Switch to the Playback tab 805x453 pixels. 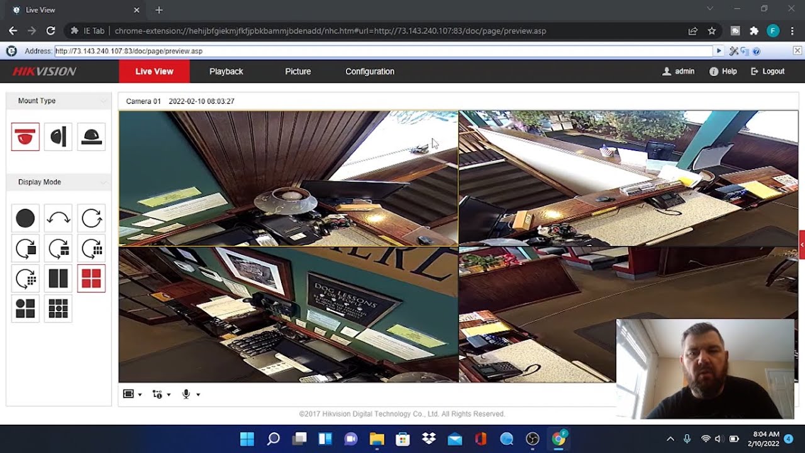(226, 72)
